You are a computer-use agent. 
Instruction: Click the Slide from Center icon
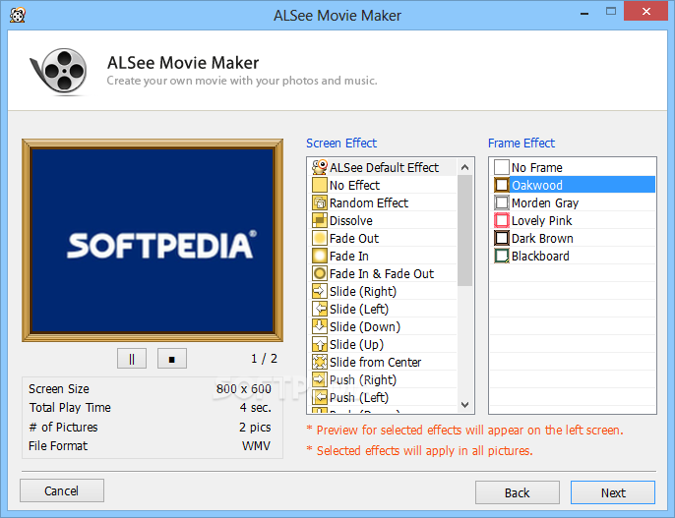pos(320,362)
